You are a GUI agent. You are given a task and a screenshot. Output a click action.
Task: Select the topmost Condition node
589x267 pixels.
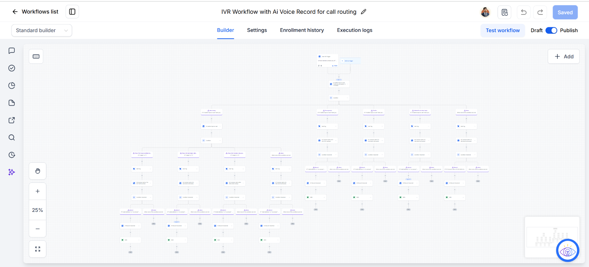pyautogui.click(x=339, y=98)
